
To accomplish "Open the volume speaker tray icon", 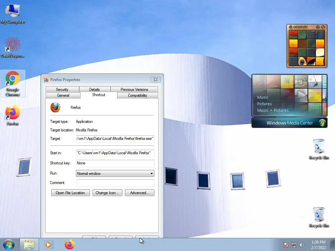I will (x=302, y=245).
